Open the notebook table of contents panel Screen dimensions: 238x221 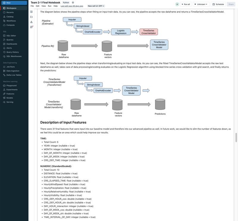(x=32, y=12)
